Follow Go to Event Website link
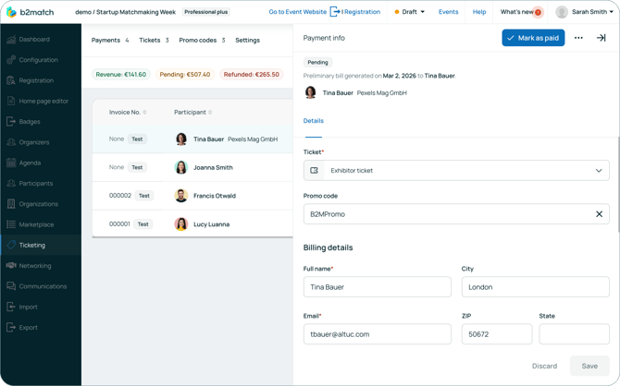Screen dimensions: 620x386 [x=298, y=12]
